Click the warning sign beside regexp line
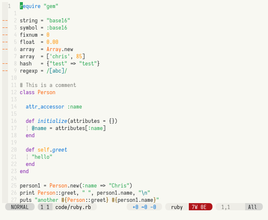This screenshot has width=268, height=220. click(5, 71)
